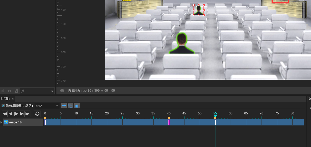This screenshot has height=147, width=311.
Task: Add a new animation with plus icon
Action: click(x=64, y=106)
